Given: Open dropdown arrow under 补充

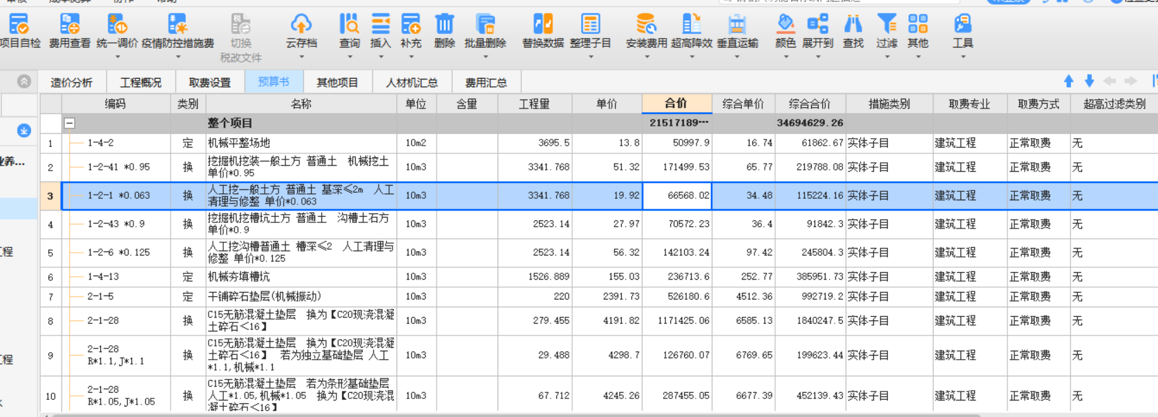Looking at the screenshot, I should pyautogui.click(x=410, y=57).
